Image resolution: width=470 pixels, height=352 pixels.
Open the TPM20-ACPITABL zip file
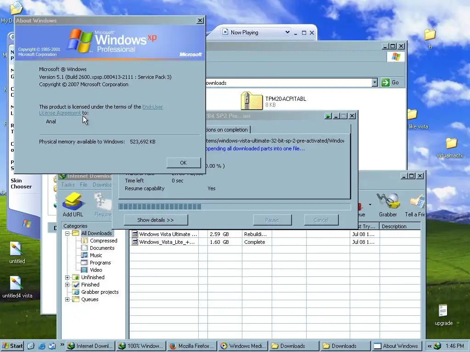[252, 101]
